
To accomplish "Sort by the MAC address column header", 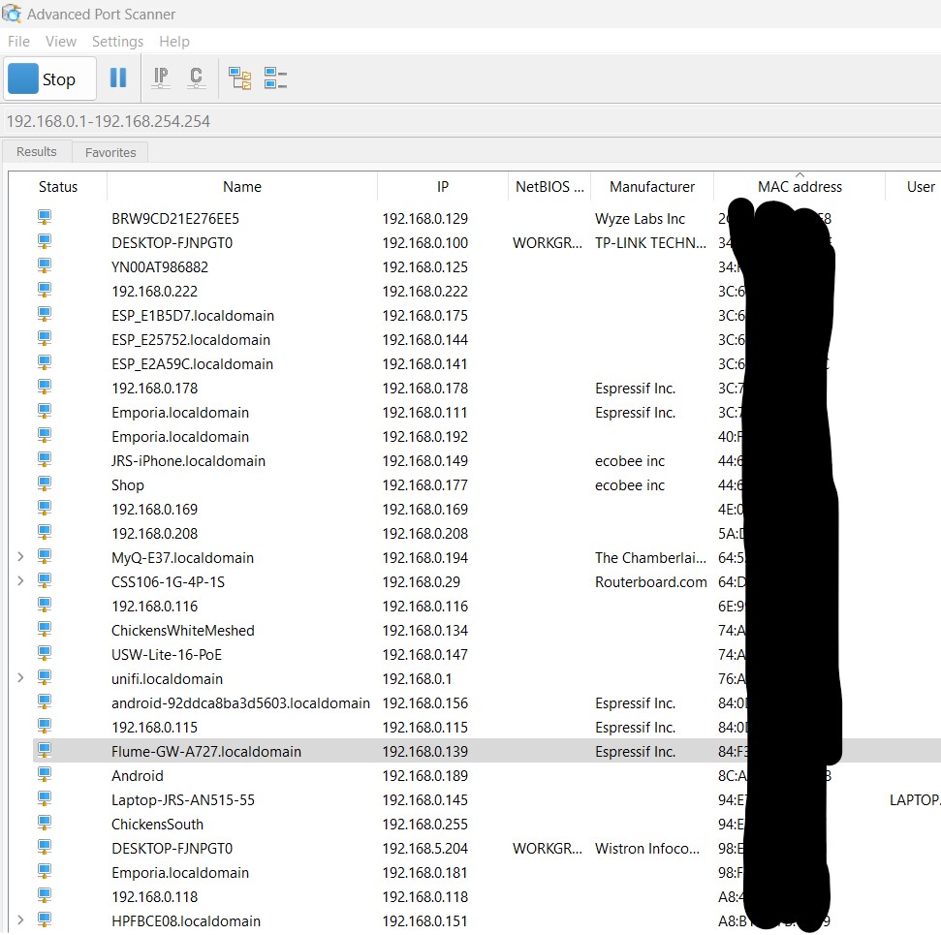I will 800,187.
